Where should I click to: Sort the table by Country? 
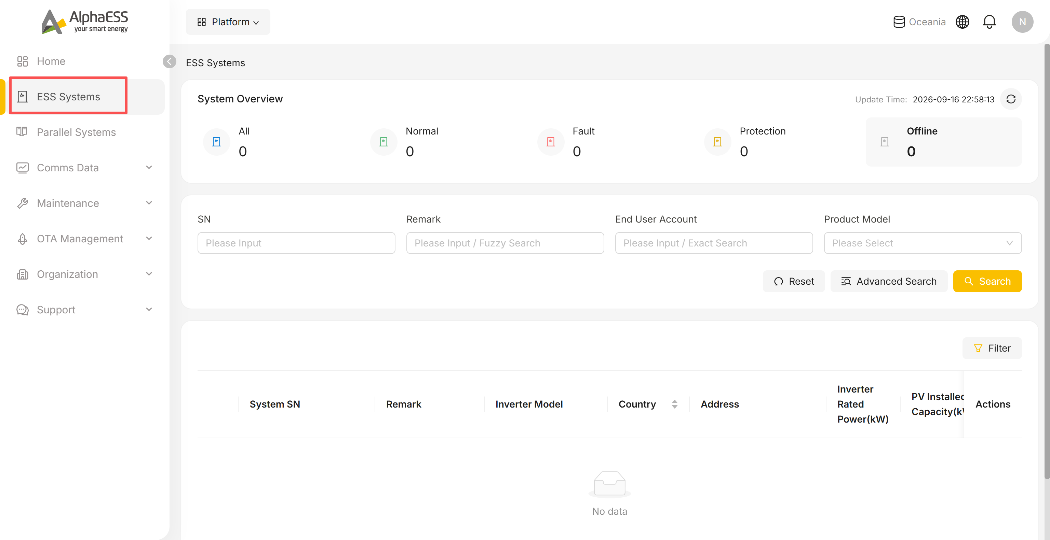pos(674,404)
